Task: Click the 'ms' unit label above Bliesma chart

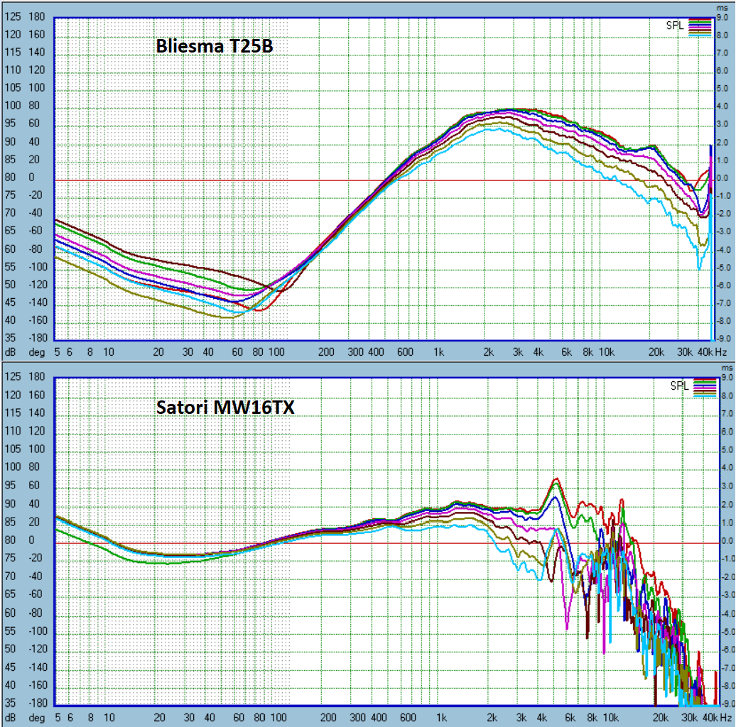Action: tap(722, 8)
